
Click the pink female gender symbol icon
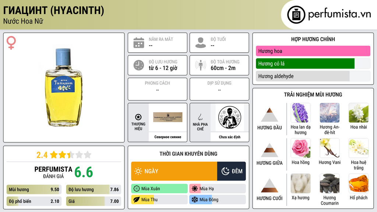tap(11, 43)
